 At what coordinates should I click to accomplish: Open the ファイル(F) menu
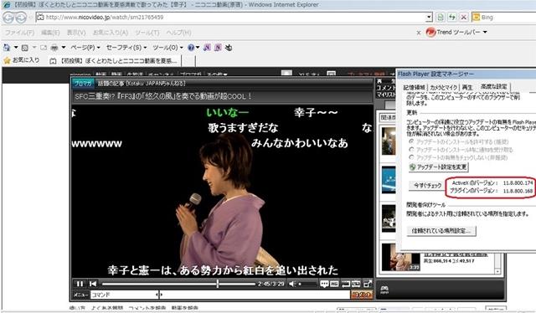[x=19, y=33]
